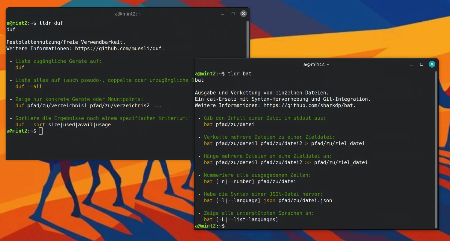The image size is (450, 241).
Task: Click the 'duf --all' example command
Action: (x=29, y=87)
